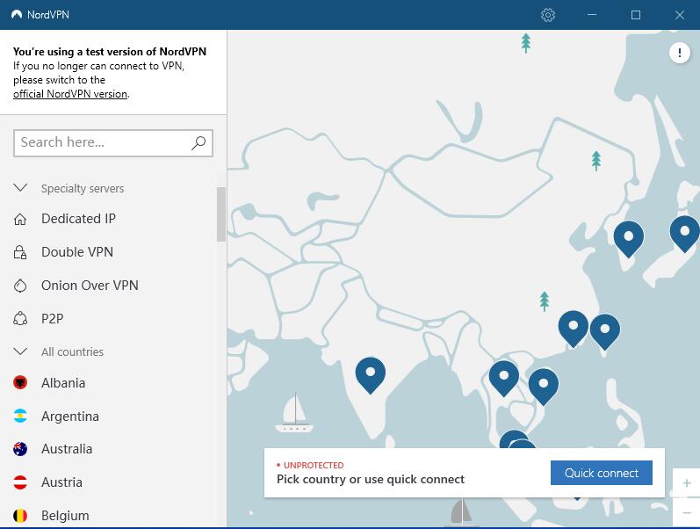Minimize the NordVPN window
The image size is (700, 529).
pyautogui.click(x=591, y=15)
